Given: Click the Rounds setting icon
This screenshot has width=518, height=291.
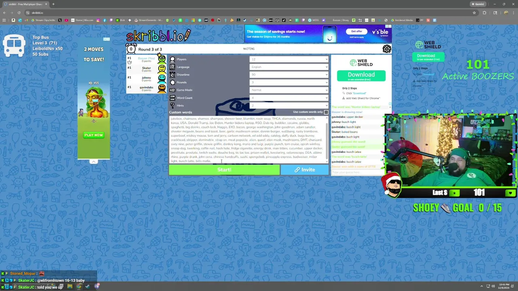Looking at the screenshot, I should (172, 82).
